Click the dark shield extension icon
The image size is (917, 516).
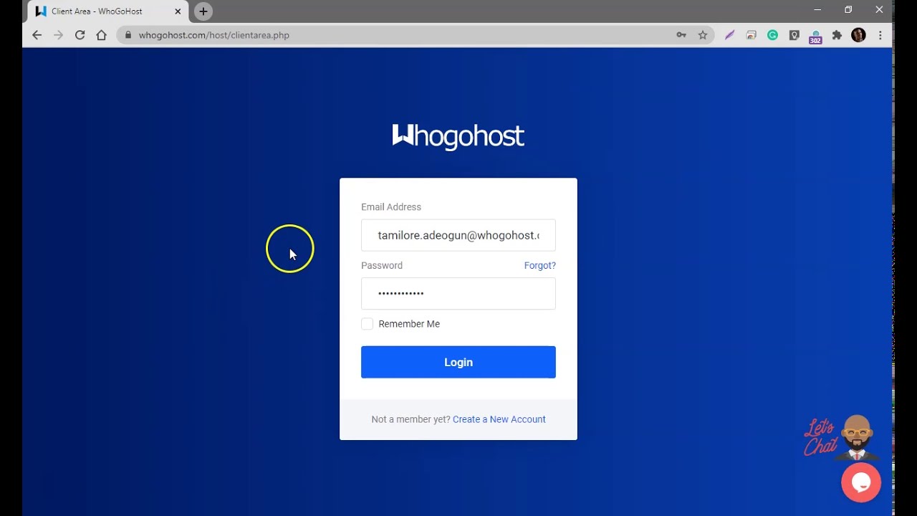pos(794,35)
